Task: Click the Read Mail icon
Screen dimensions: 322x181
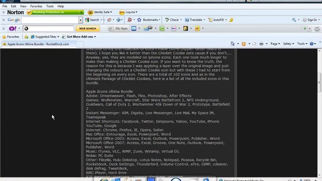Action: click(x=254, y=44)
